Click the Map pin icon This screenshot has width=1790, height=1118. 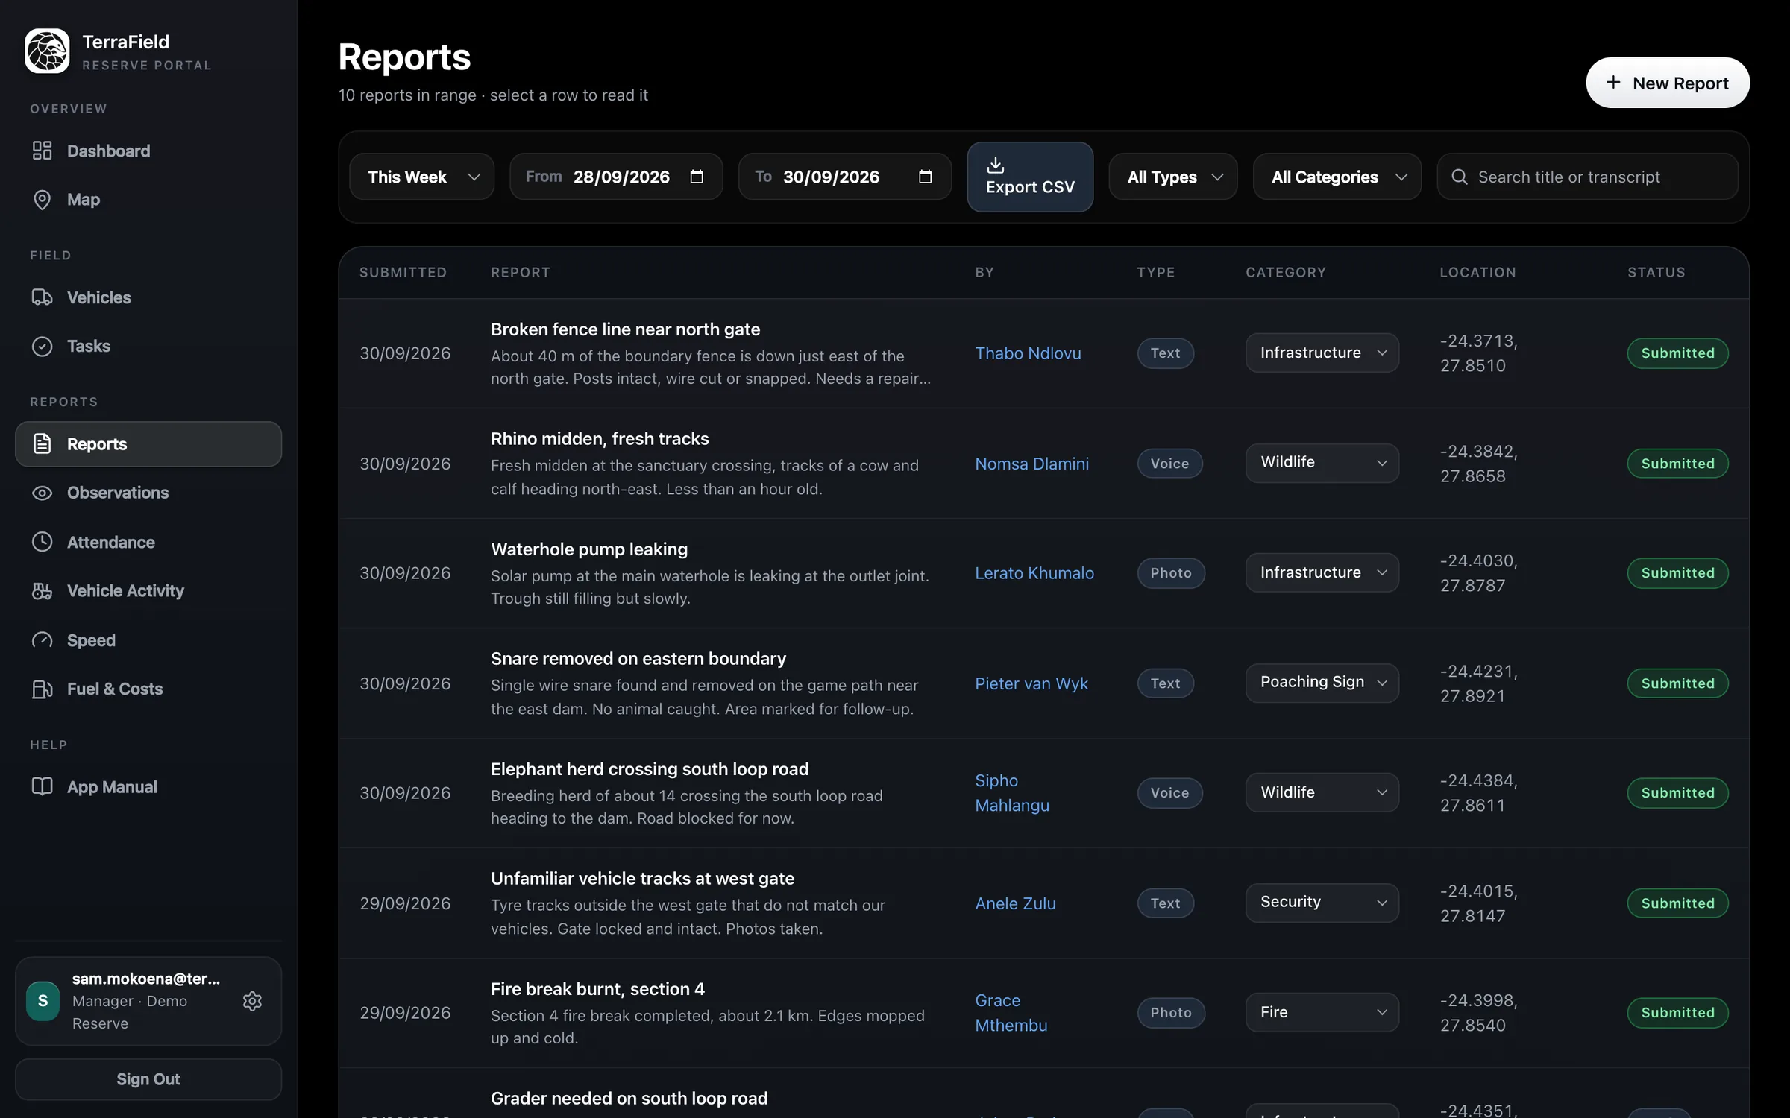(x=42, y=200)
